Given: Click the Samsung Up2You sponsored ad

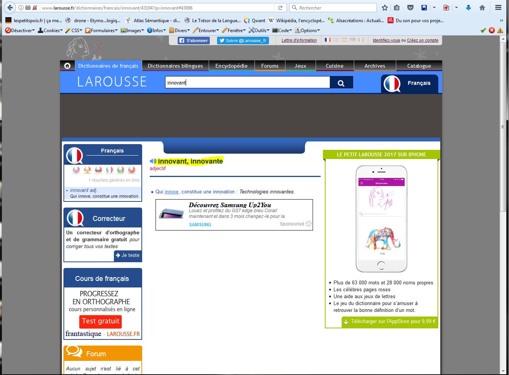Looking at the screenshot, I should point(234,215).
